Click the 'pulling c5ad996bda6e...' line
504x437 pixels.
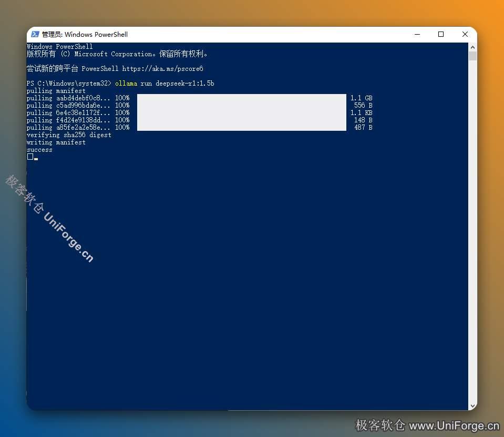[x=199, y=106]
